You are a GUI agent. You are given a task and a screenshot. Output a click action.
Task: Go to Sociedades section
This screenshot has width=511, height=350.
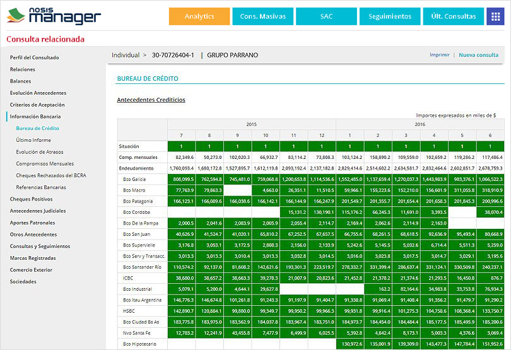tap(23, 281)
